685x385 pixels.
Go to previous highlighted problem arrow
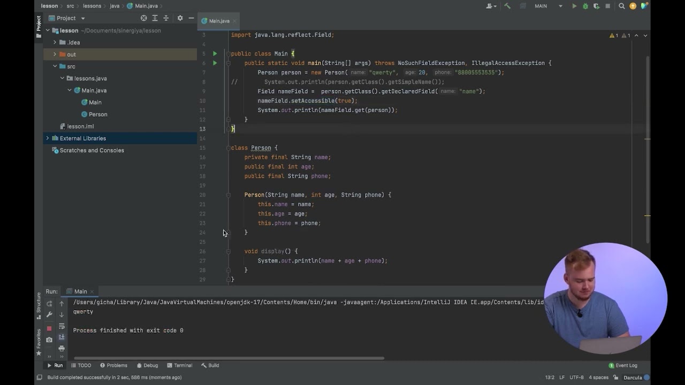pyautogui.click(x=636, y=35)
